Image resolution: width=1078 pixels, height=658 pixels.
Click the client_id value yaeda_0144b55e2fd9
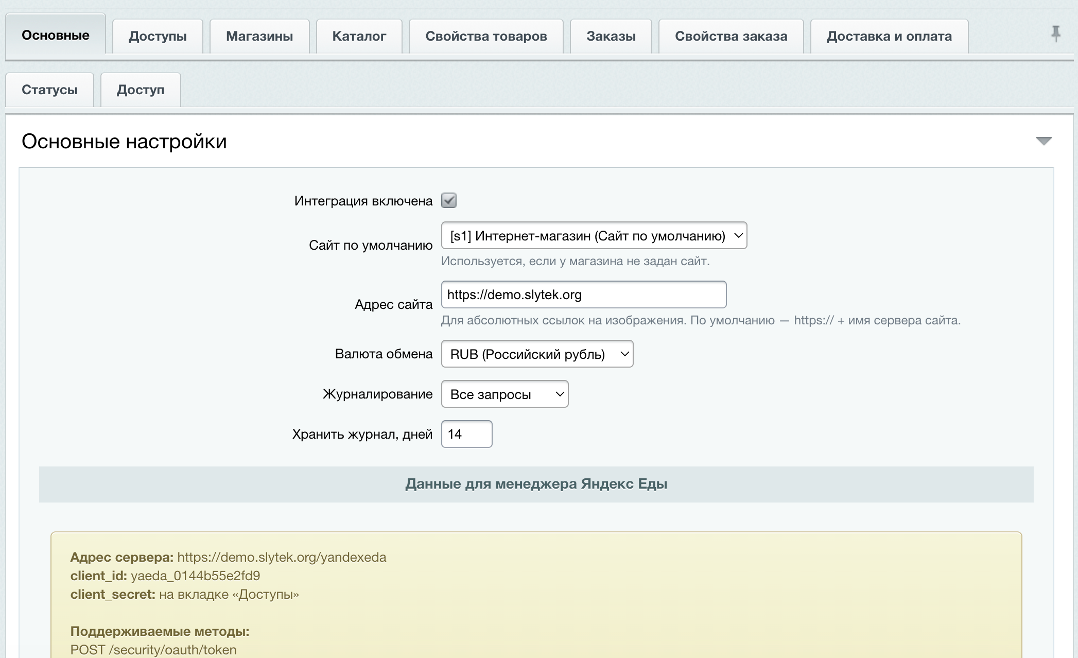tap(195, 576)
